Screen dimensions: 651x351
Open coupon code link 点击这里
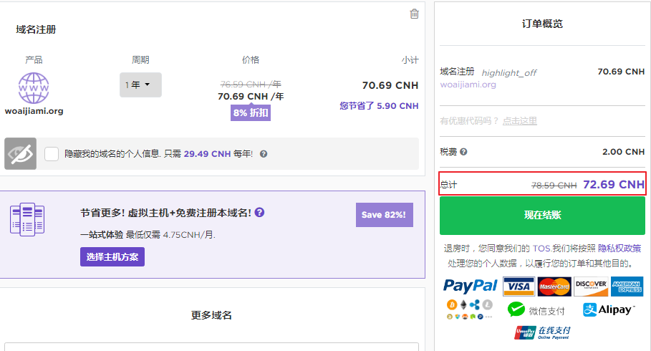(x=519, y=121)
